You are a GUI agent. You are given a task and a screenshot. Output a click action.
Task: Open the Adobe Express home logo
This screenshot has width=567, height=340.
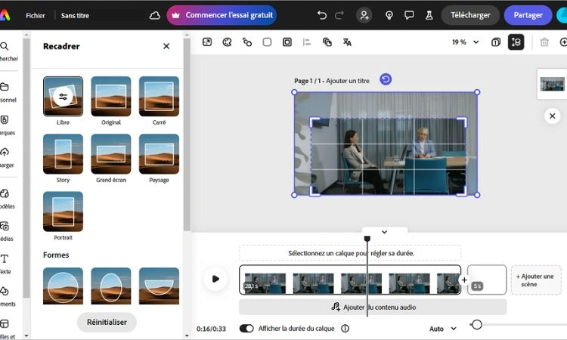[x=5, y=15]
